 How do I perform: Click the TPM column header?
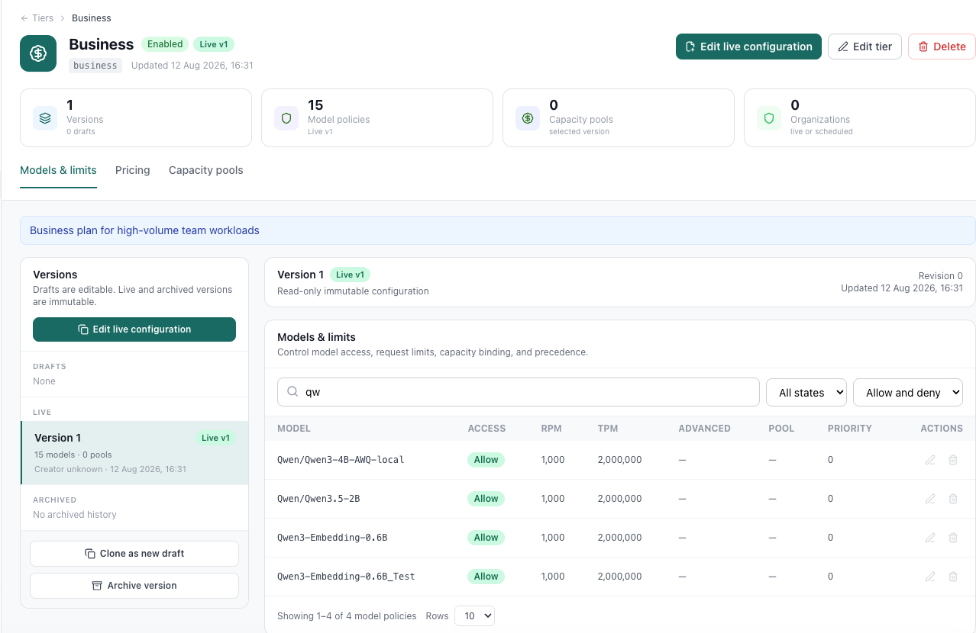click(608, 429)
